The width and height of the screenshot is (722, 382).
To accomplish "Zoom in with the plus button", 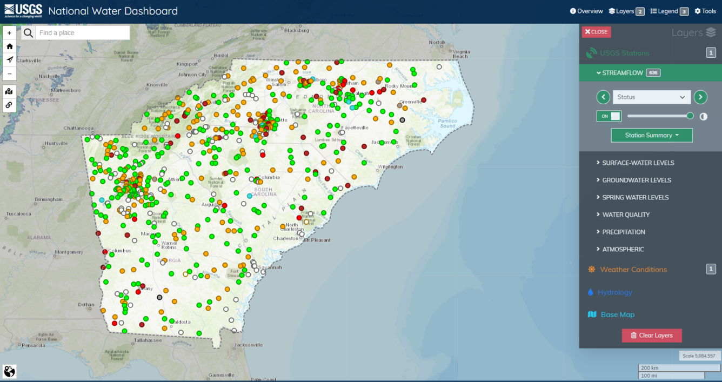I will click(x=9, y=33).
